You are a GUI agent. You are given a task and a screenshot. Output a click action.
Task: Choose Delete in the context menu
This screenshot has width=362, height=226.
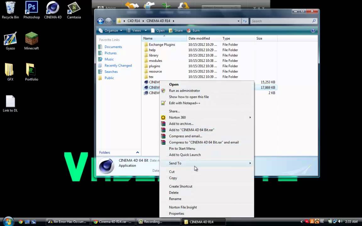tap(207, 192)
